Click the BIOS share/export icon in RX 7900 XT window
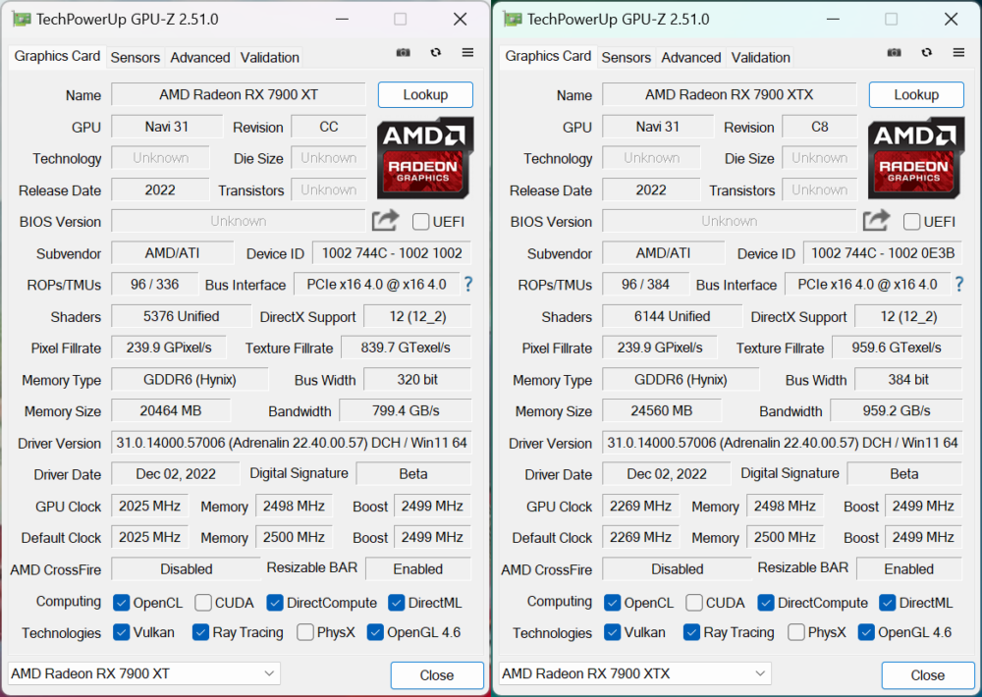Screen dimensions: 982x697 pyautogui.click(x=385, y=221)
